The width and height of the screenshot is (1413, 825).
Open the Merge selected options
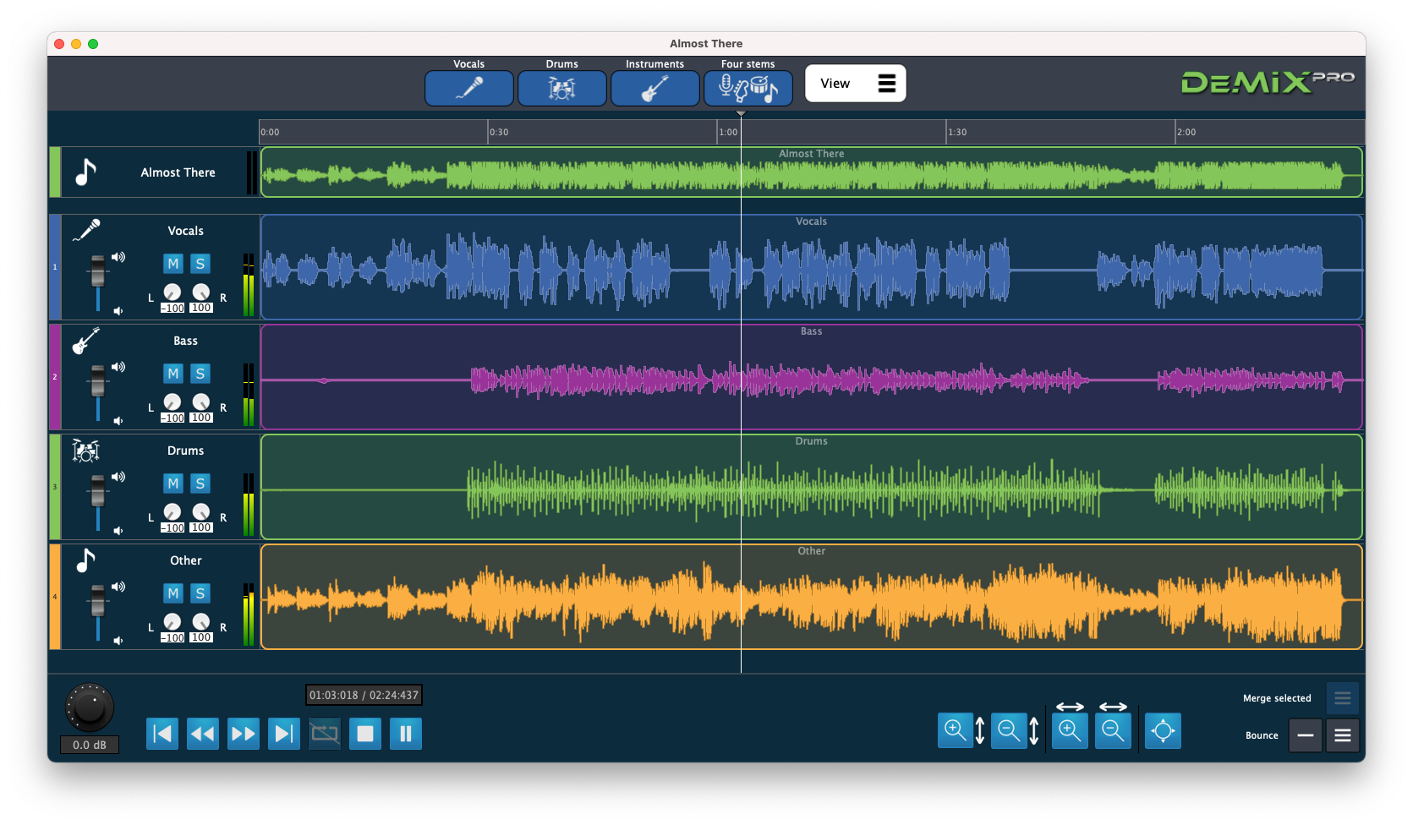click(x=1342, y=697)
